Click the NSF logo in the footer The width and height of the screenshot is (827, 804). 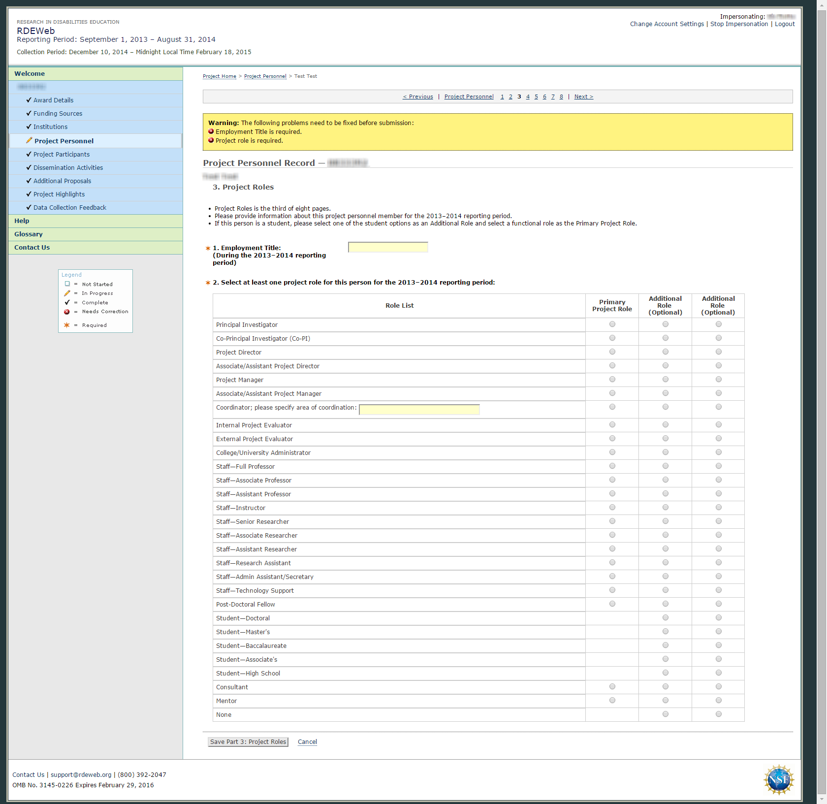click(779, 779)
